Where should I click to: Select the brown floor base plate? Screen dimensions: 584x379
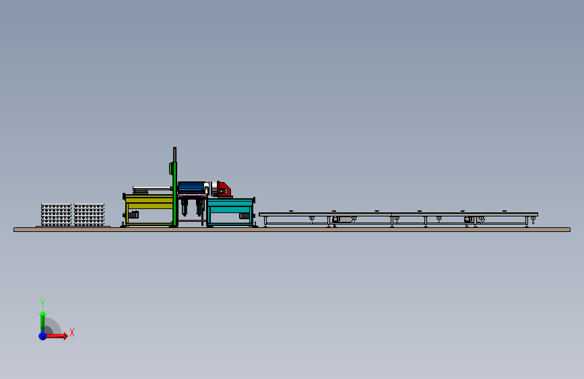(292, 229)
